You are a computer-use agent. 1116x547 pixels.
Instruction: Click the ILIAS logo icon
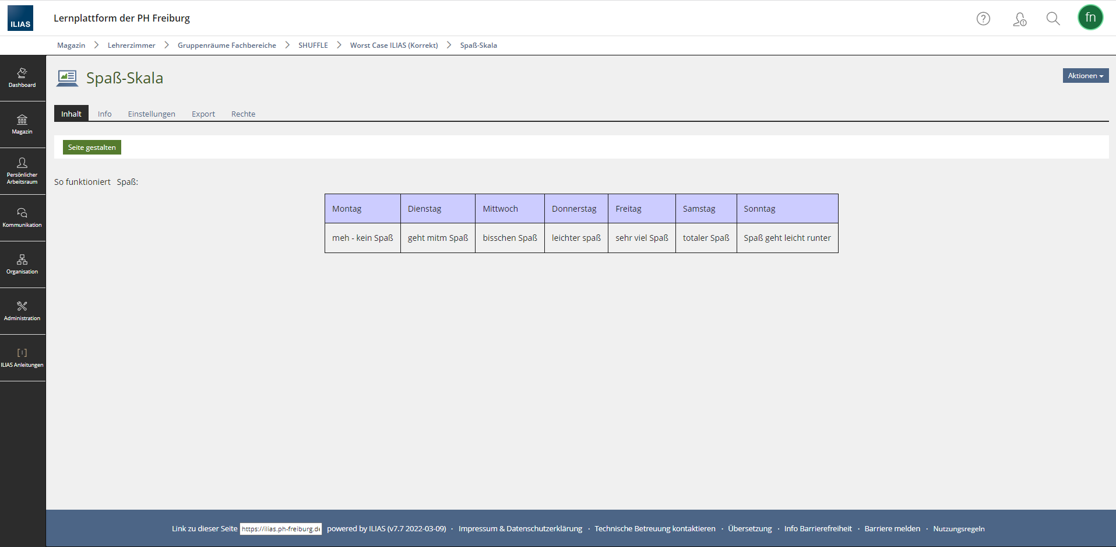coord(20,18)
